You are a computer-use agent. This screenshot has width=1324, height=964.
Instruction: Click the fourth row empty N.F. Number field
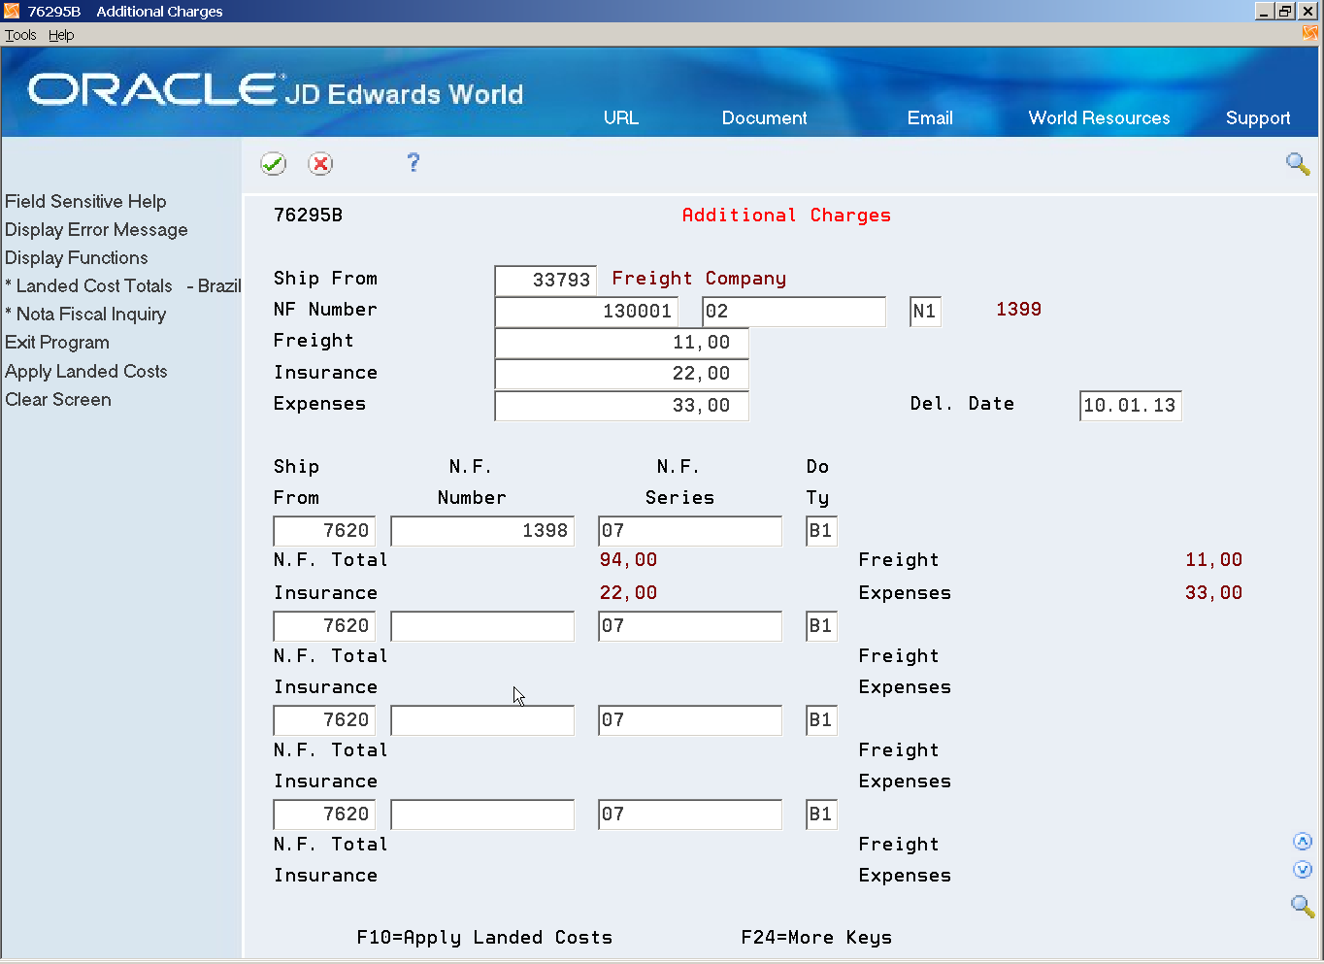coord(482,814)
